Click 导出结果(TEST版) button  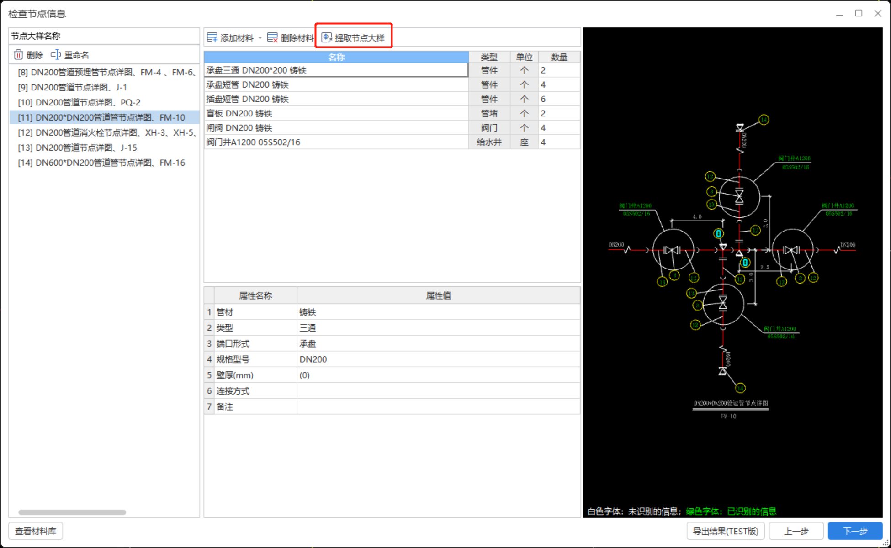(x=726, y=531)
